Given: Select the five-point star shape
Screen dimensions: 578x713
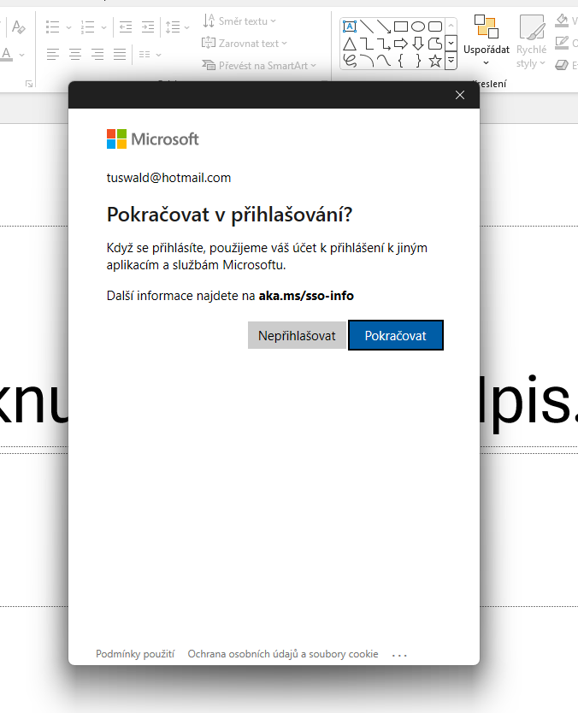Looking at the screenshot, I should tap(435, 61).
